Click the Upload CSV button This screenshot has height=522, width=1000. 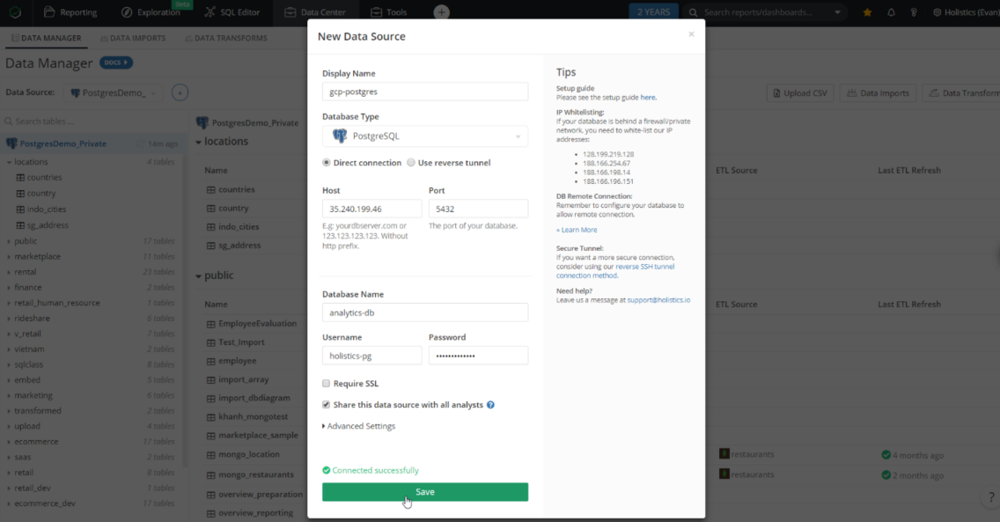[800, 93]
